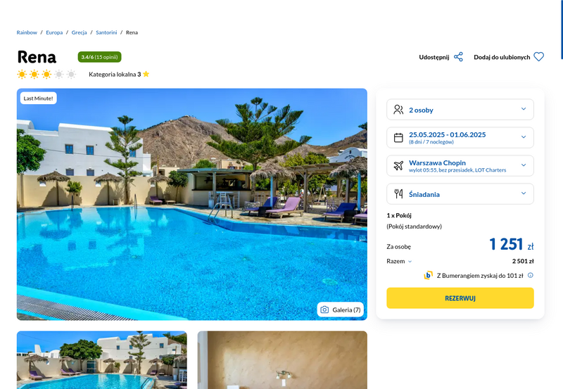Open the Śniadania board type dropdown

(x=460, y=193)
